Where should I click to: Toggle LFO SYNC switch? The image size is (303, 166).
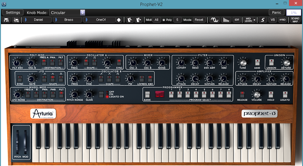pos(20,79)
